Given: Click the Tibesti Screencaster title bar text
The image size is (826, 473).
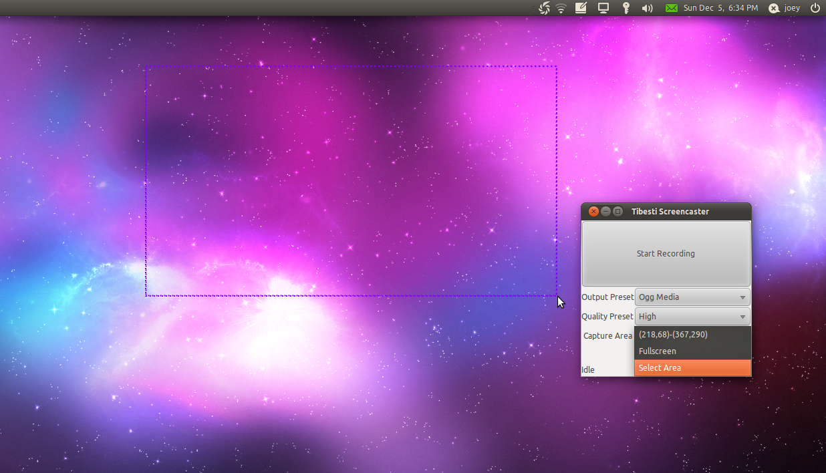Looking at the screenshot, I should [670, 212].
